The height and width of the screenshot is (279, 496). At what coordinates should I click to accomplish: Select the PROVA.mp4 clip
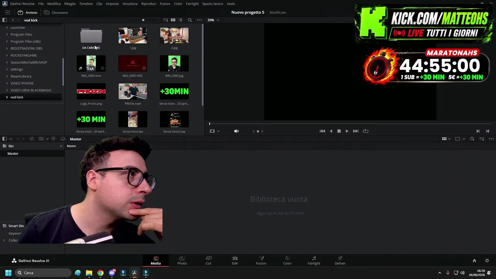pyautogui.click(x=133, y=91)
